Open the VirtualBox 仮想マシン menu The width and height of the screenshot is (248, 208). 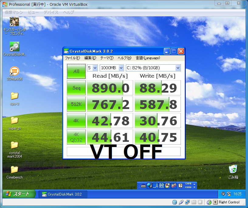click(x=14, y=12)
